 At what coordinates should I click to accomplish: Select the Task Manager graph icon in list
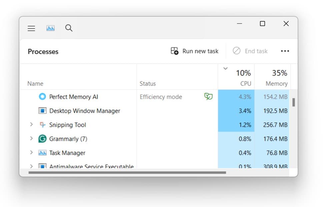(42, 153)
